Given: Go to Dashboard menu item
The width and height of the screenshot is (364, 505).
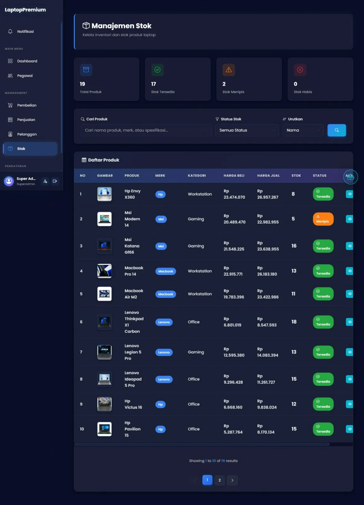Looking at the screenshot, I should click(x=30, y=61).
